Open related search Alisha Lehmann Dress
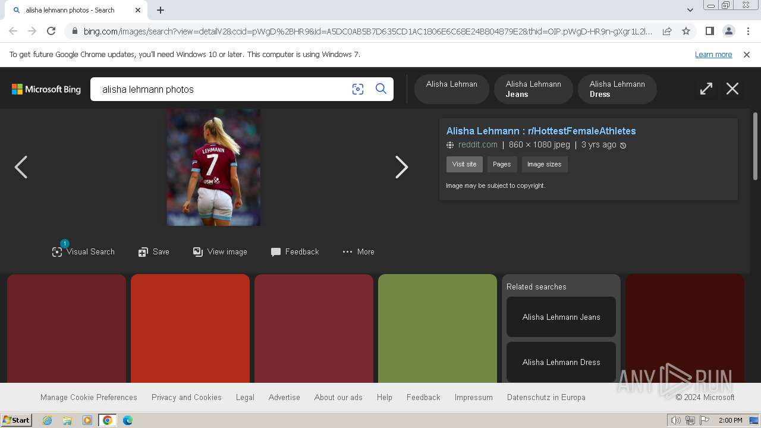761x428 pixels. coord(561,362)
